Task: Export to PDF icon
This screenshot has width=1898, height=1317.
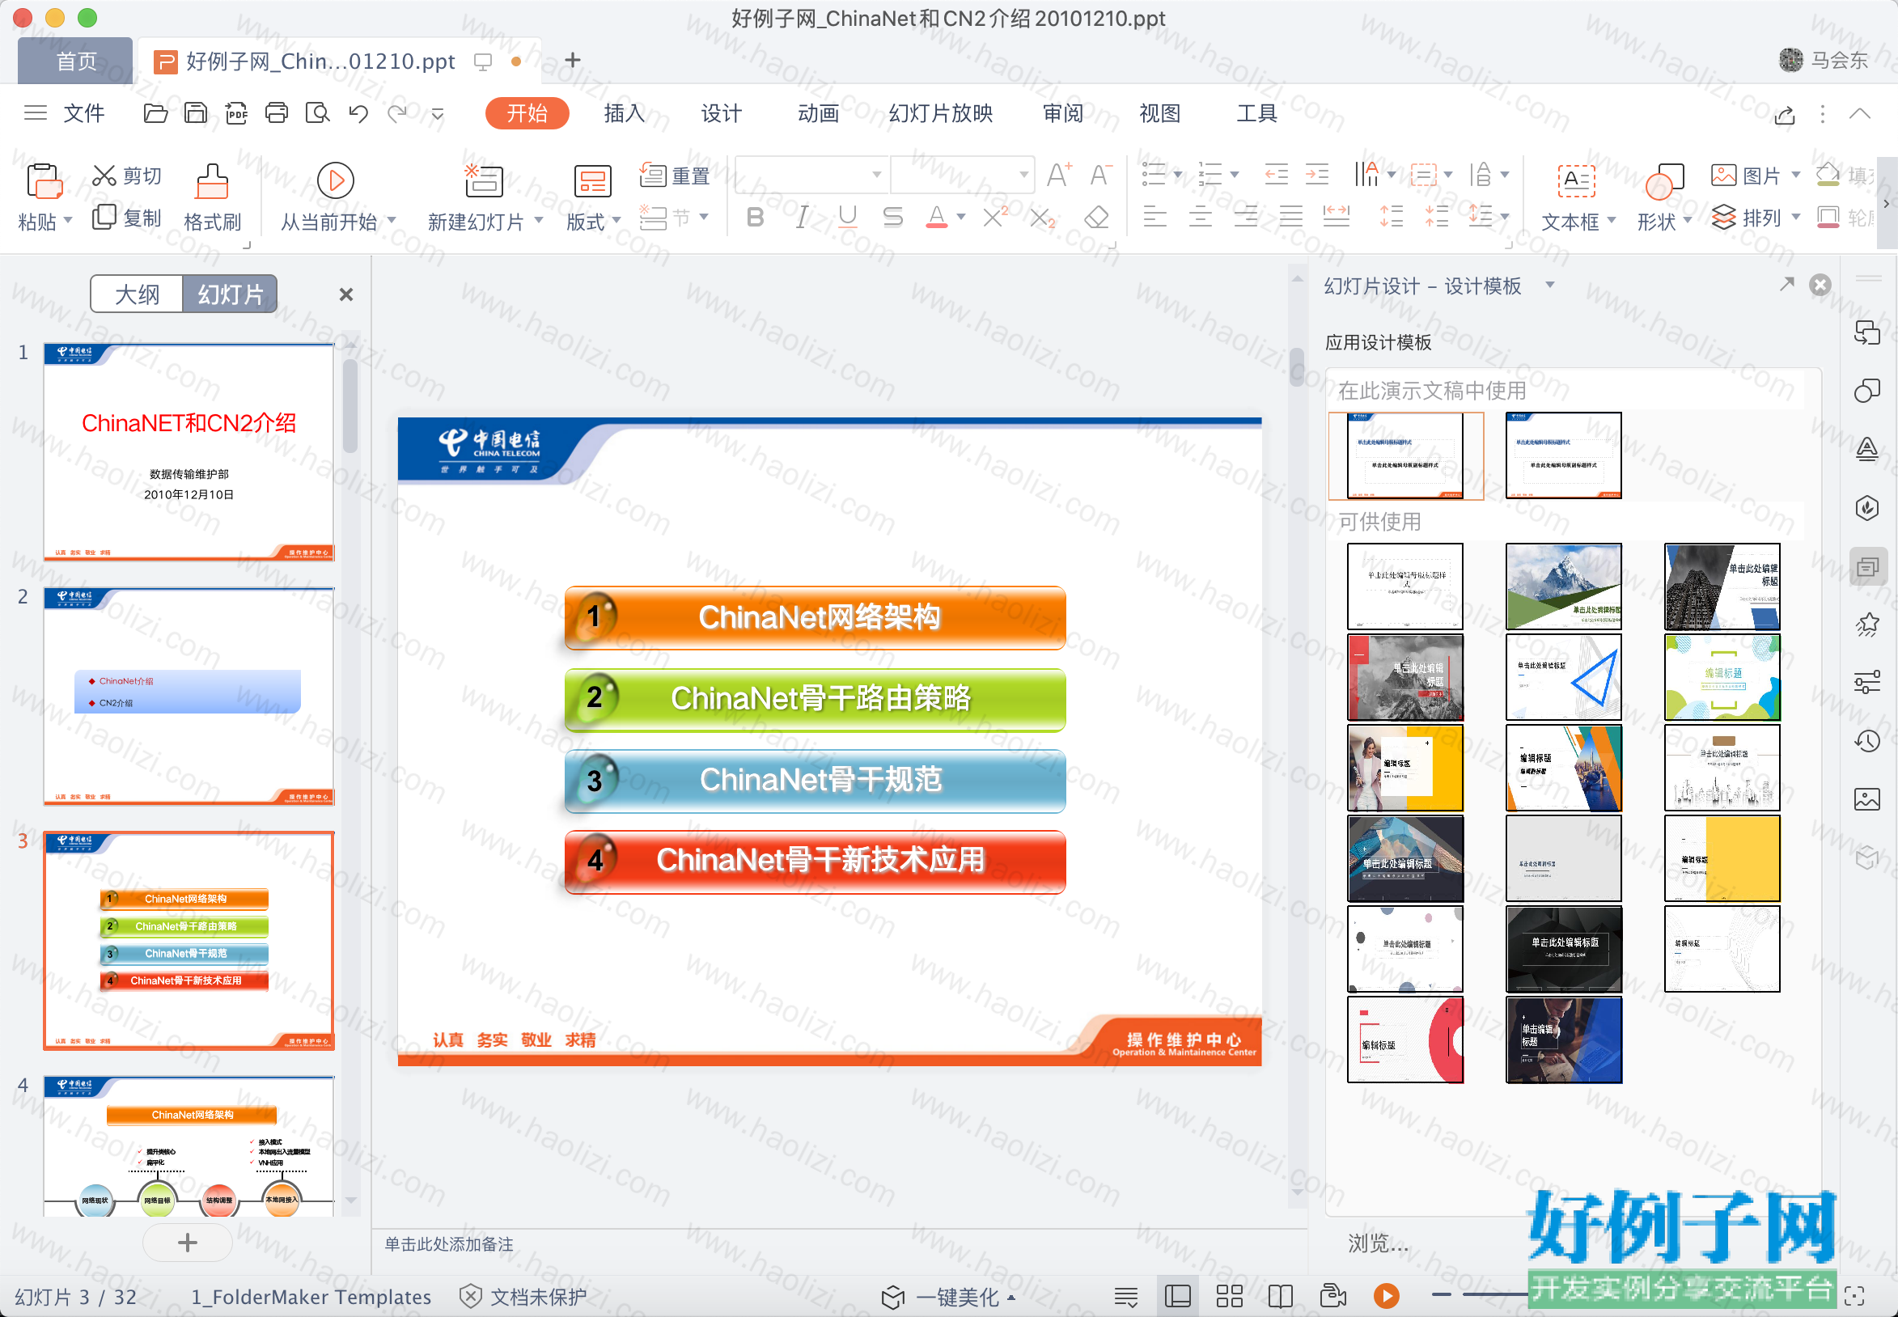Action: coord(236,113)
